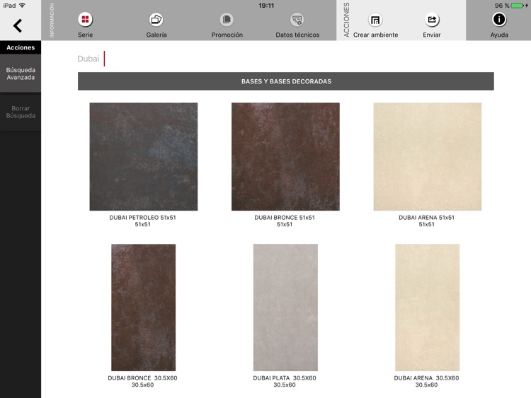Click the Datos técnicos label text
The height and width of the screenshot is (398, 531).
pos(297,35)
